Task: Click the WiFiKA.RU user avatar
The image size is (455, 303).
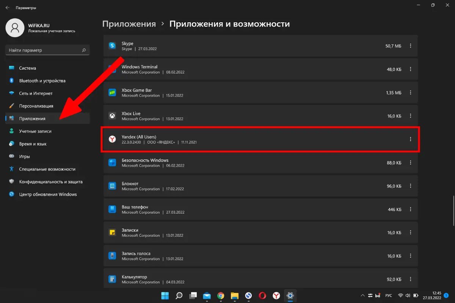Action: click(x=15, y=28)
